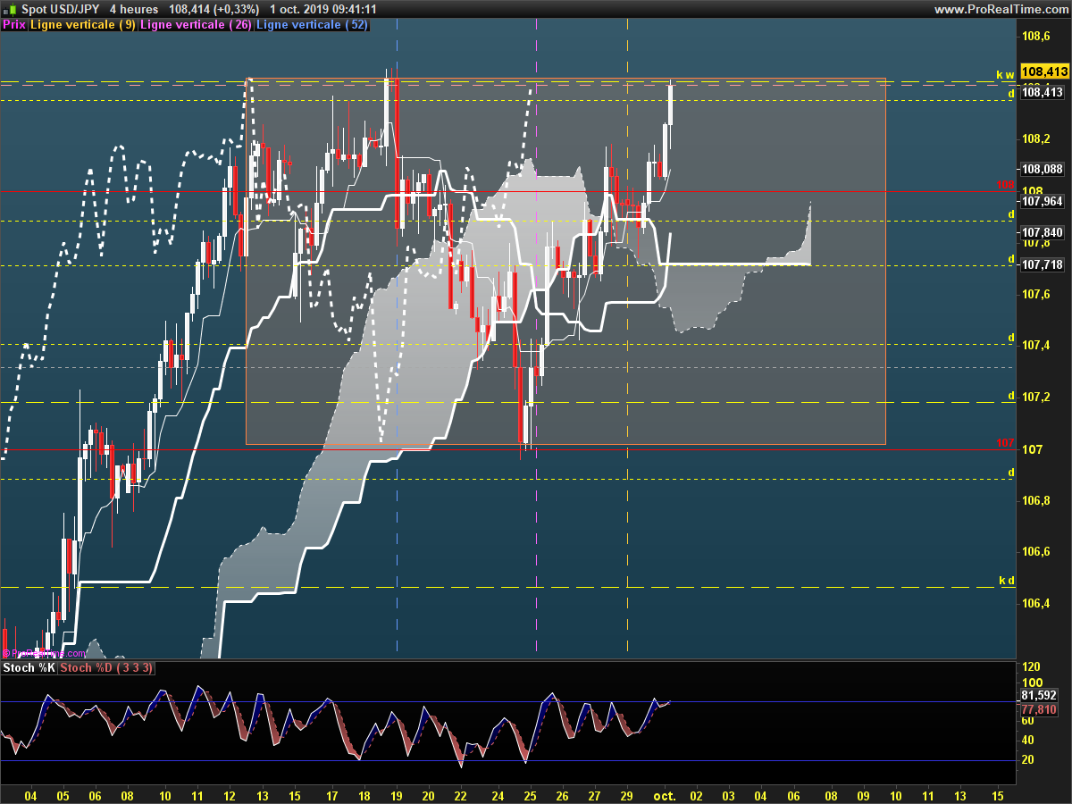Select the Stoch %D (3 3 3) label
This screenshot has width=1072, height=804.
(108, 667)
